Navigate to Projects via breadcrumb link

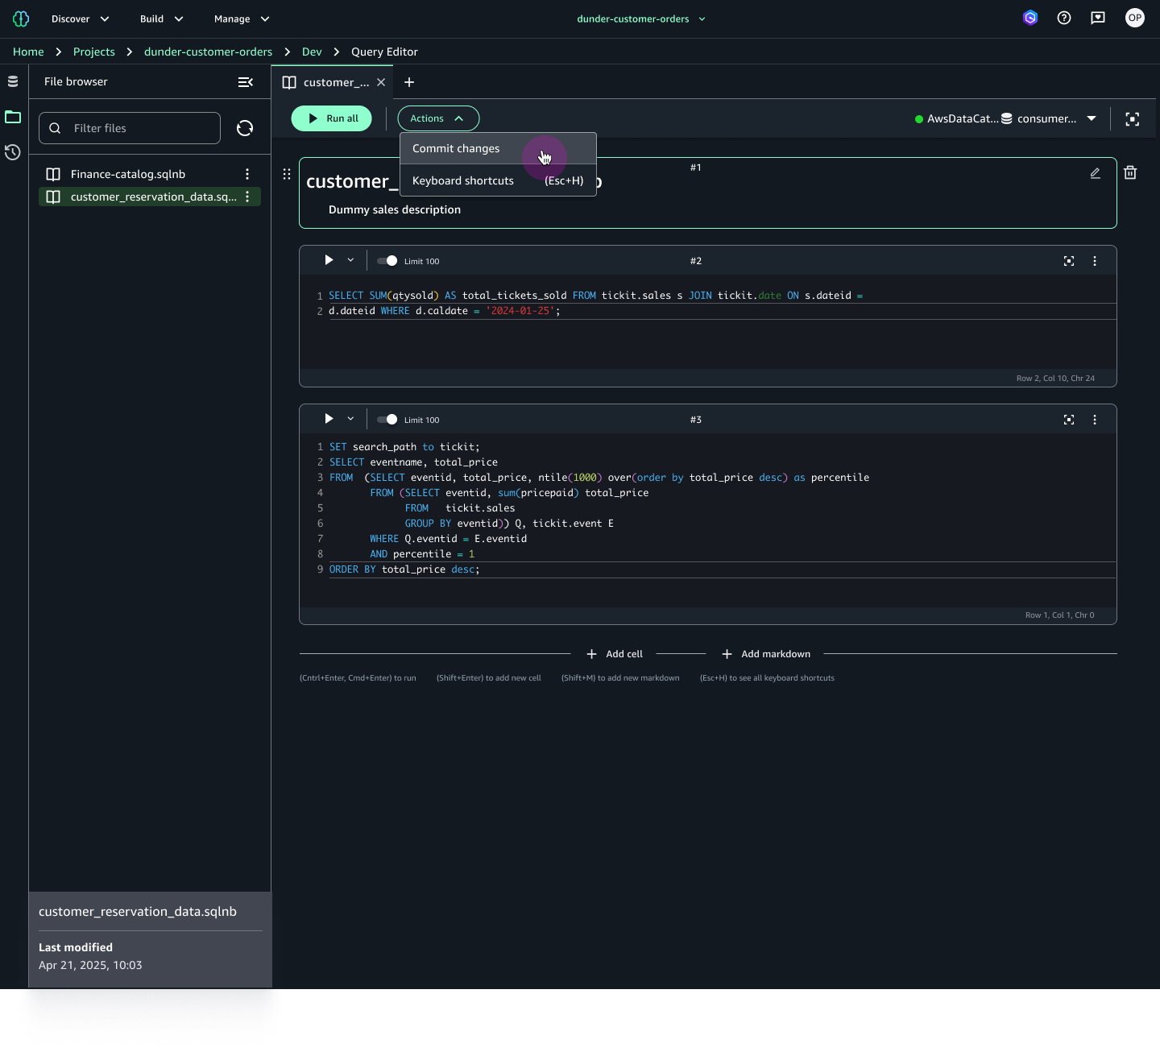93,51
